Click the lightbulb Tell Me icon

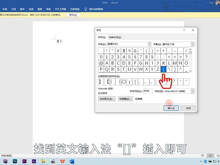86,9
